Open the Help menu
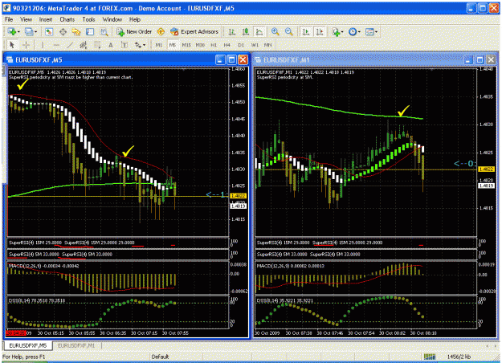The width and height of the screenshot is (502, 363). coord(135,19)
